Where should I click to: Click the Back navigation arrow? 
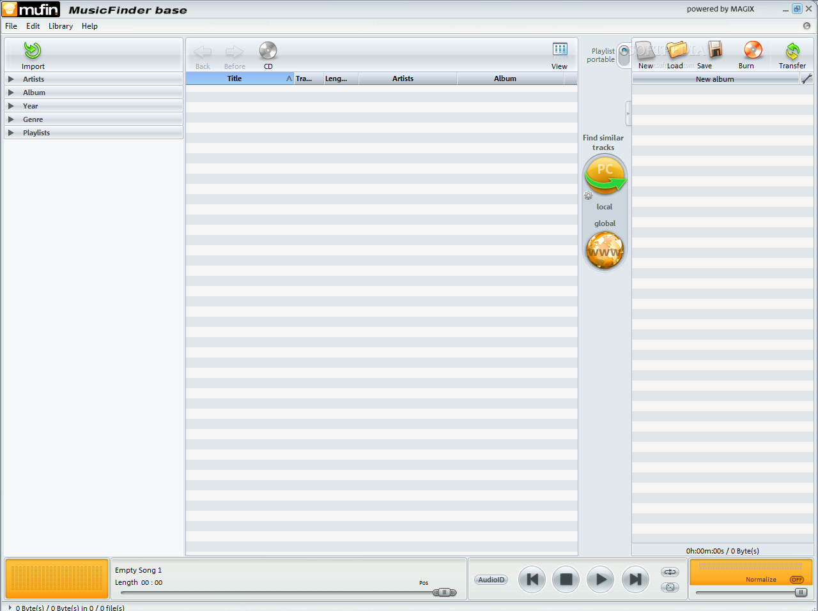click(203, 52)
